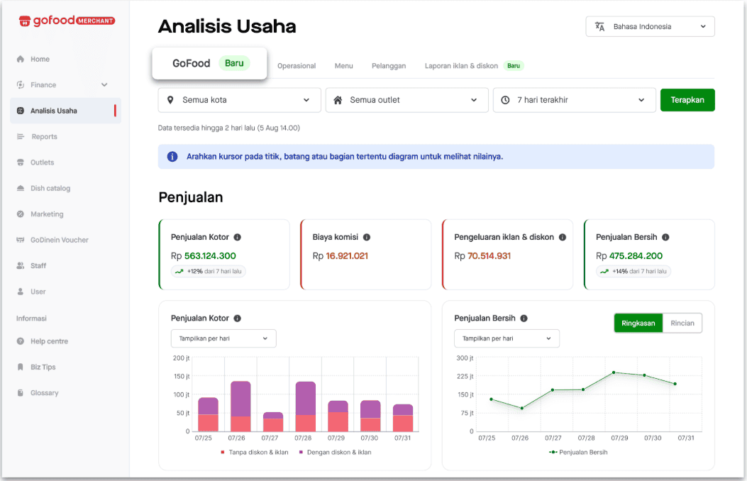Click the Finance icon in sidebar
The width and height of the screenshot is (747, 481).
point(20,84)
